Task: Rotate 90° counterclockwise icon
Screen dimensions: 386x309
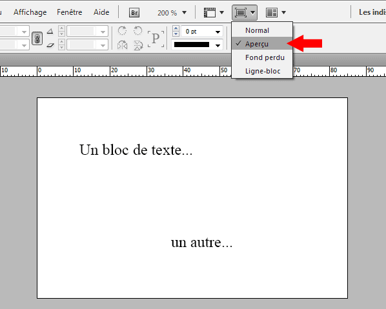Action: point(138,31)
